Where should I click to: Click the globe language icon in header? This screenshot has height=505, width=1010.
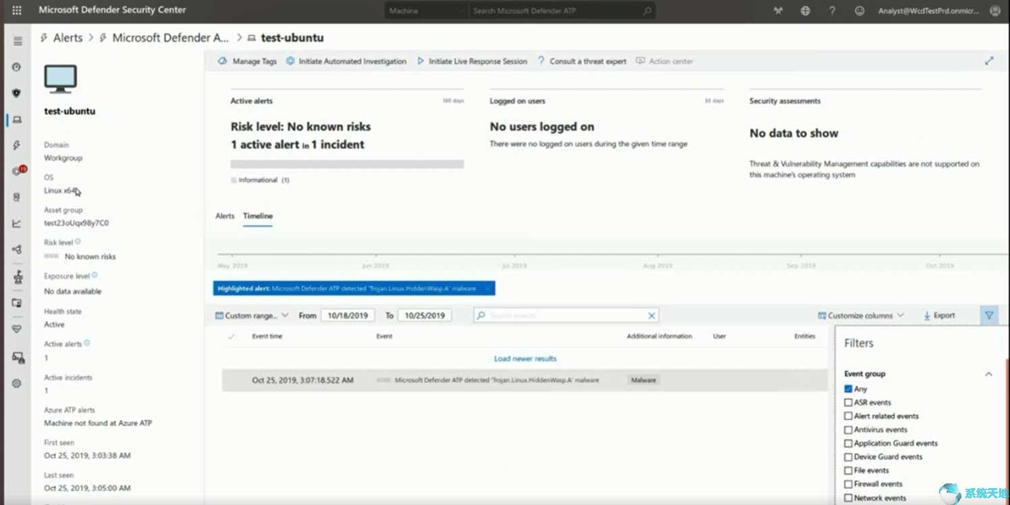[x=805, y=11]
